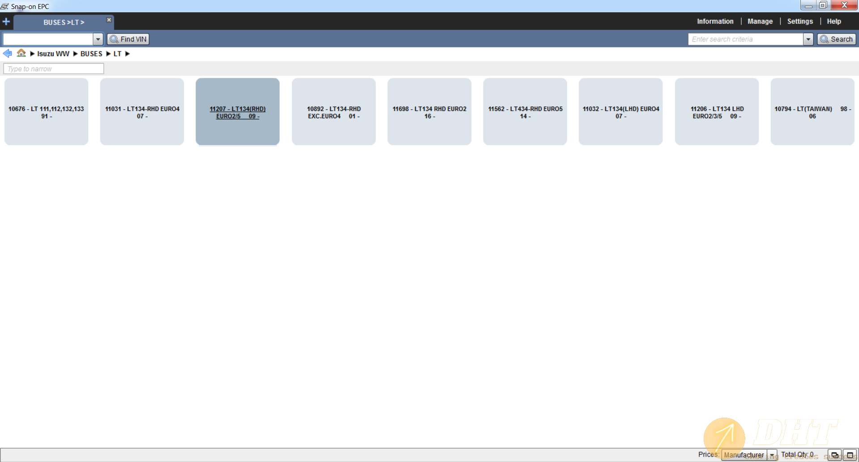Expand the arrow before Isuzu WW
The height and width of the screenshot is (462, 859).
(x=32, y=54)
